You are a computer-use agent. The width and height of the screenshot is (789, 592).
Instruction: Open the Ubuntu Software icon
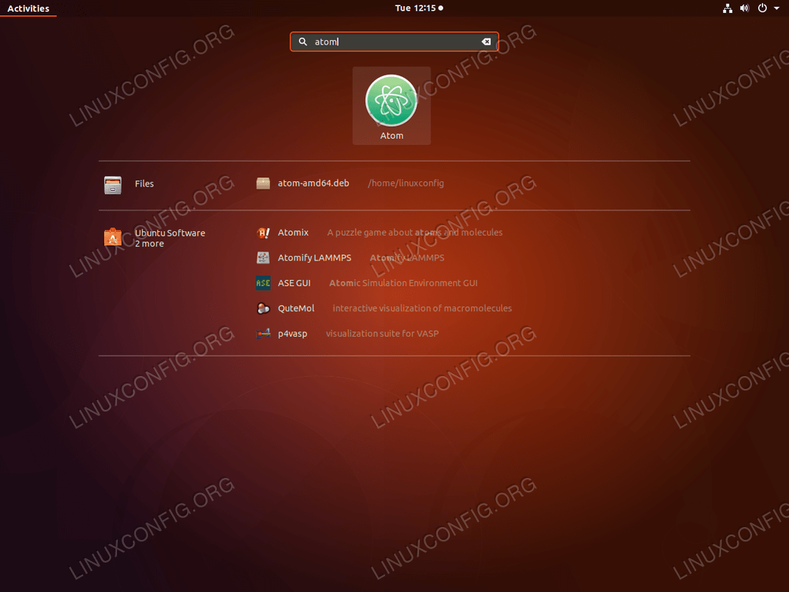point(112,237)
